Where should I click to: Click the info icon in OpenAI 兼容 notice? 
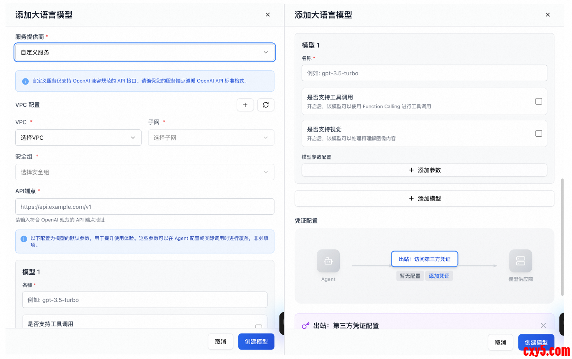pos(25,81)
